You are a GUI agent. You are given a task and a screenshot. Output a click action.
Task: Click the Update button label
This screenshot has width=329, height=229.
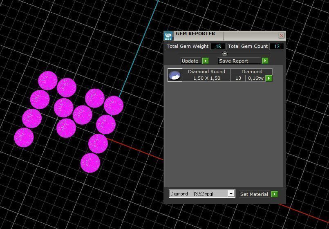(x=190, y=61)
